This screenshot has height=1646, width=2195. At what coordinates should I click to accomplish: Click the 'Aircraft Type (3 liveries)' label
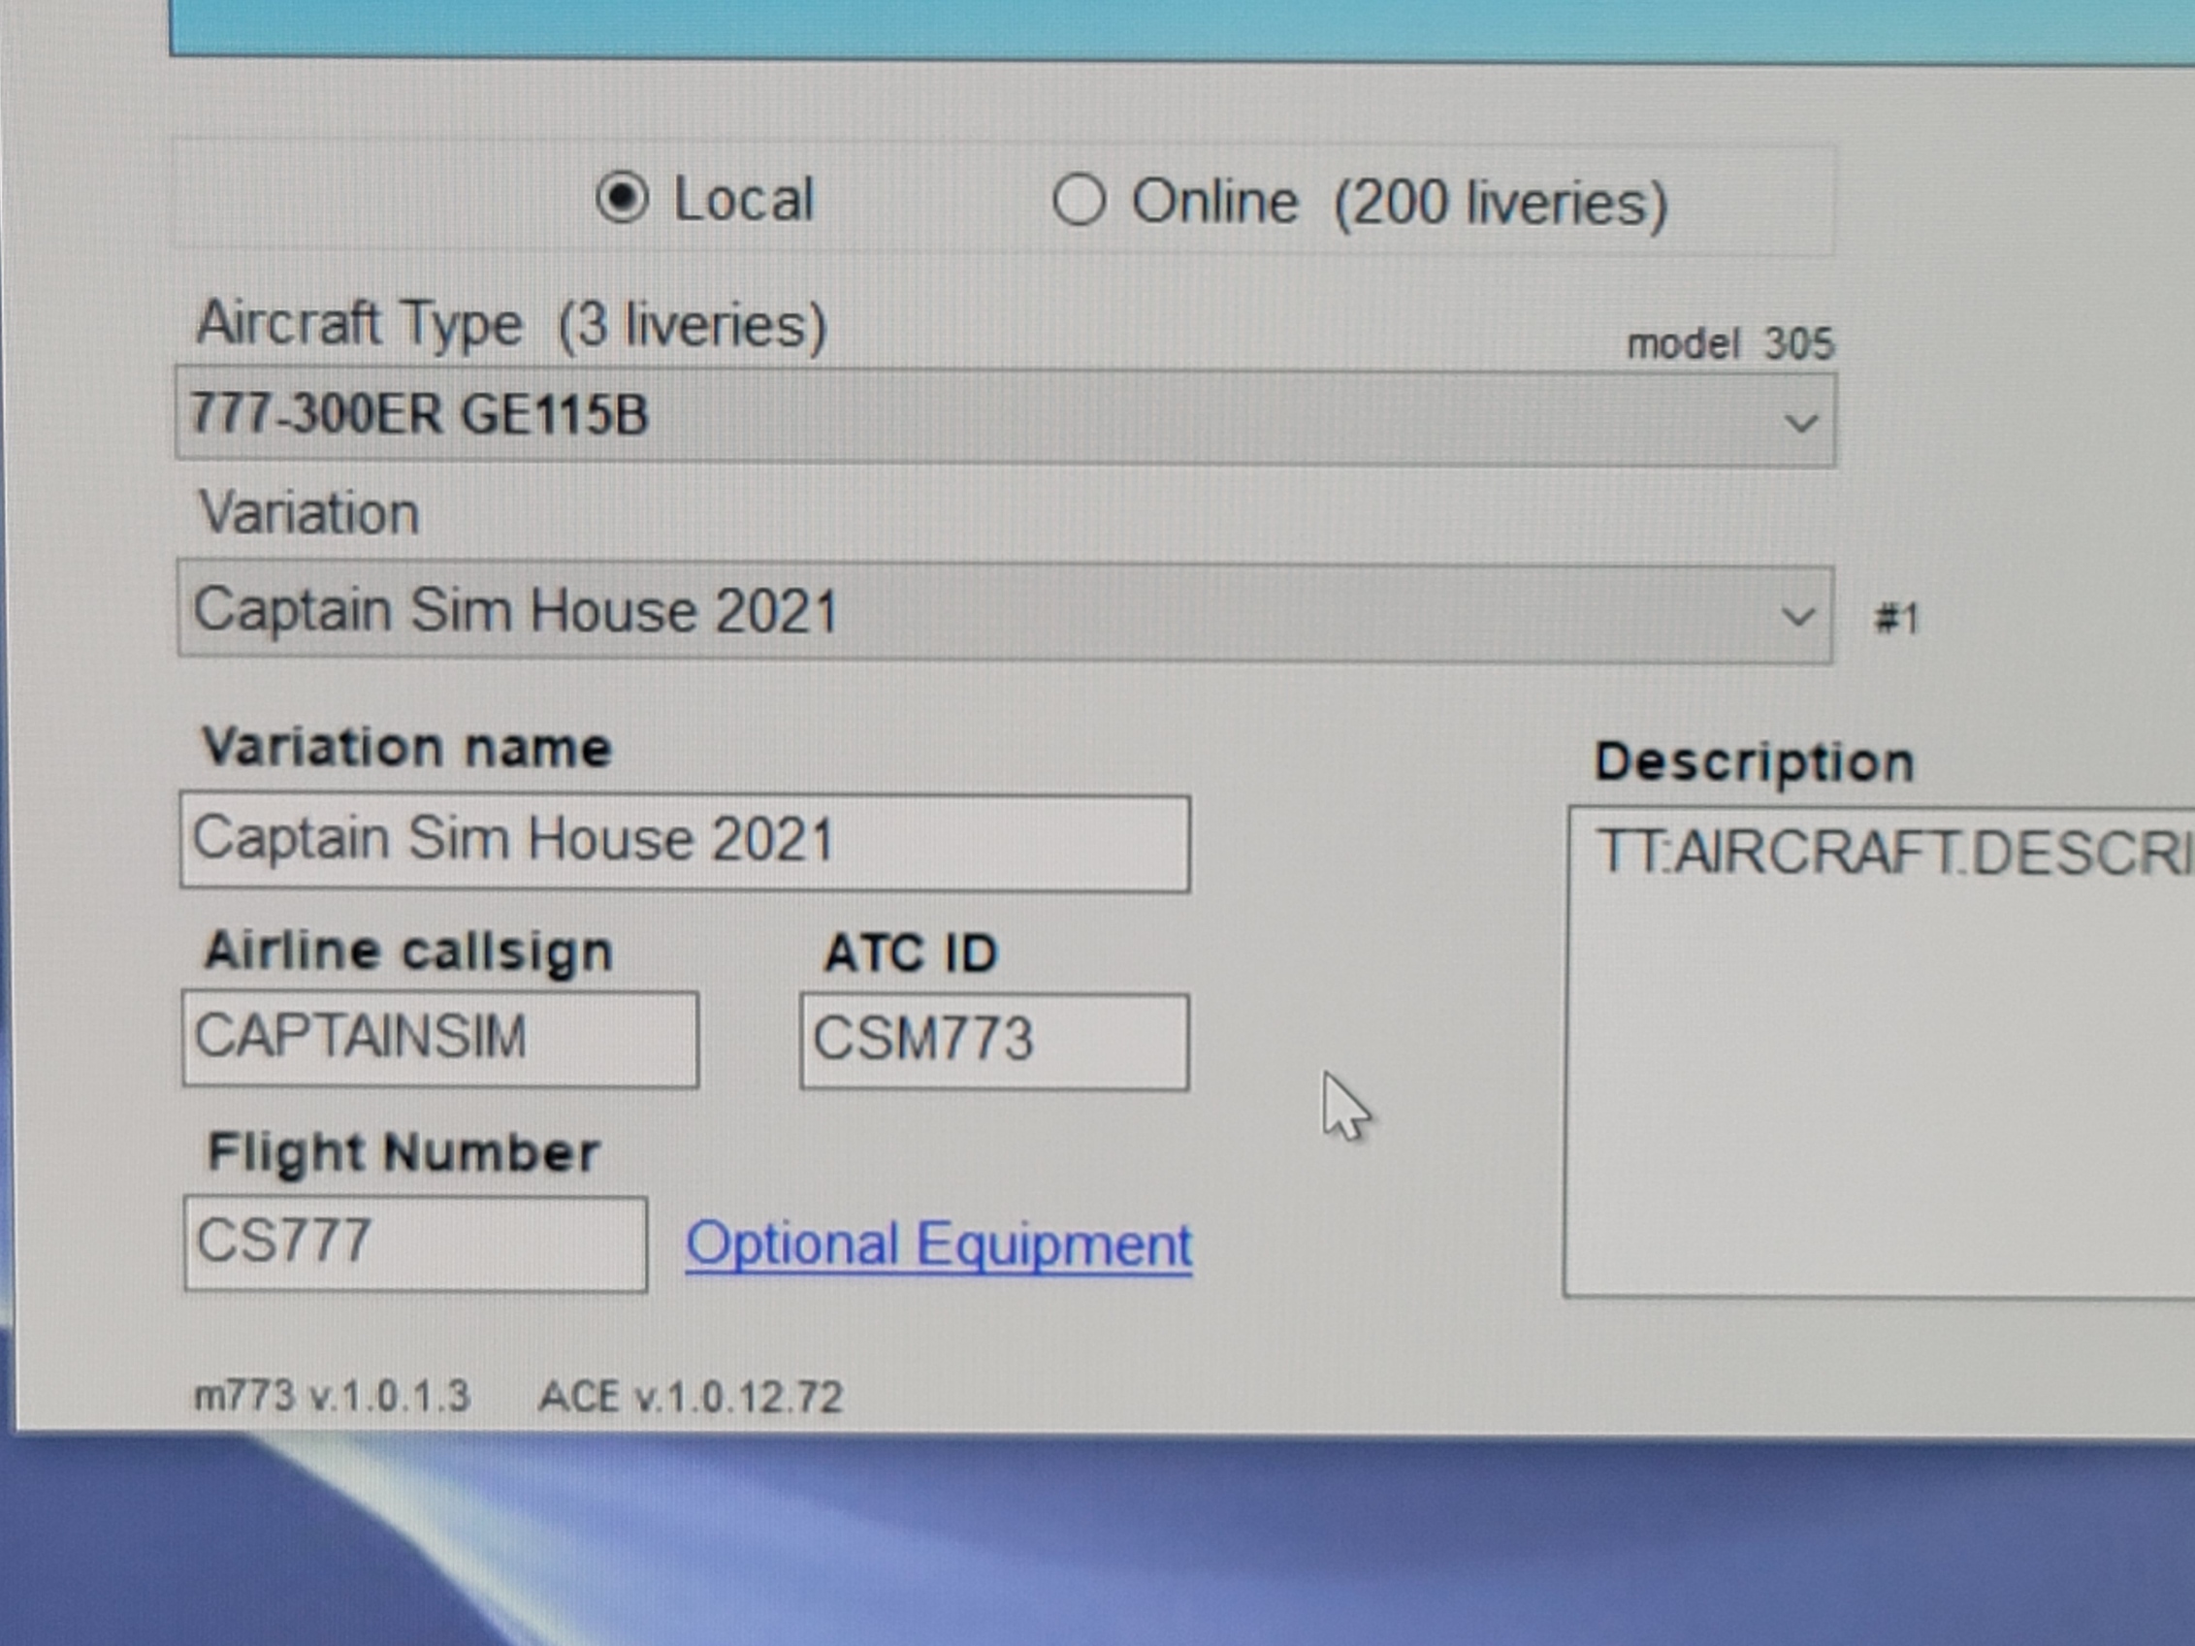pos(511,324)
